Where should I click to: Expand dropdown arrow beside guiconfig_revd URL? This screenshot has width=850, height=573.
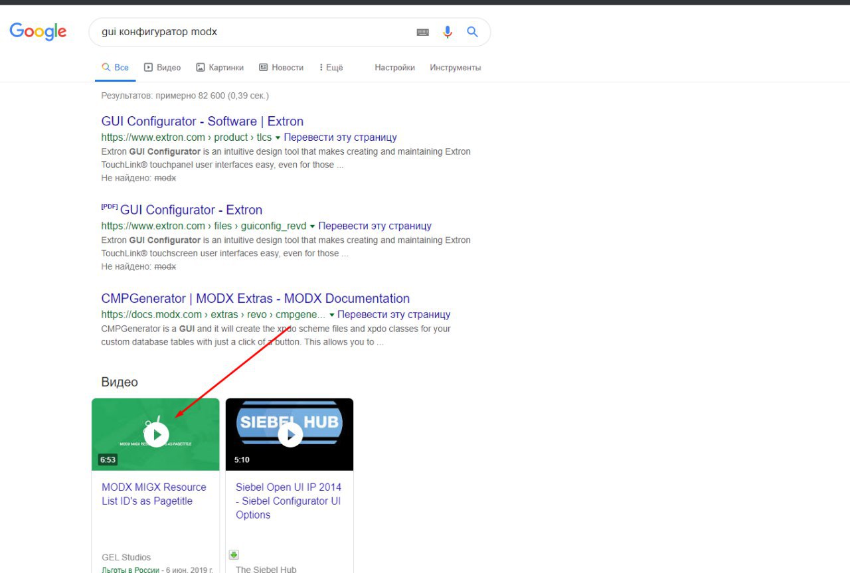pyautogui.click(x=312, y=226)
